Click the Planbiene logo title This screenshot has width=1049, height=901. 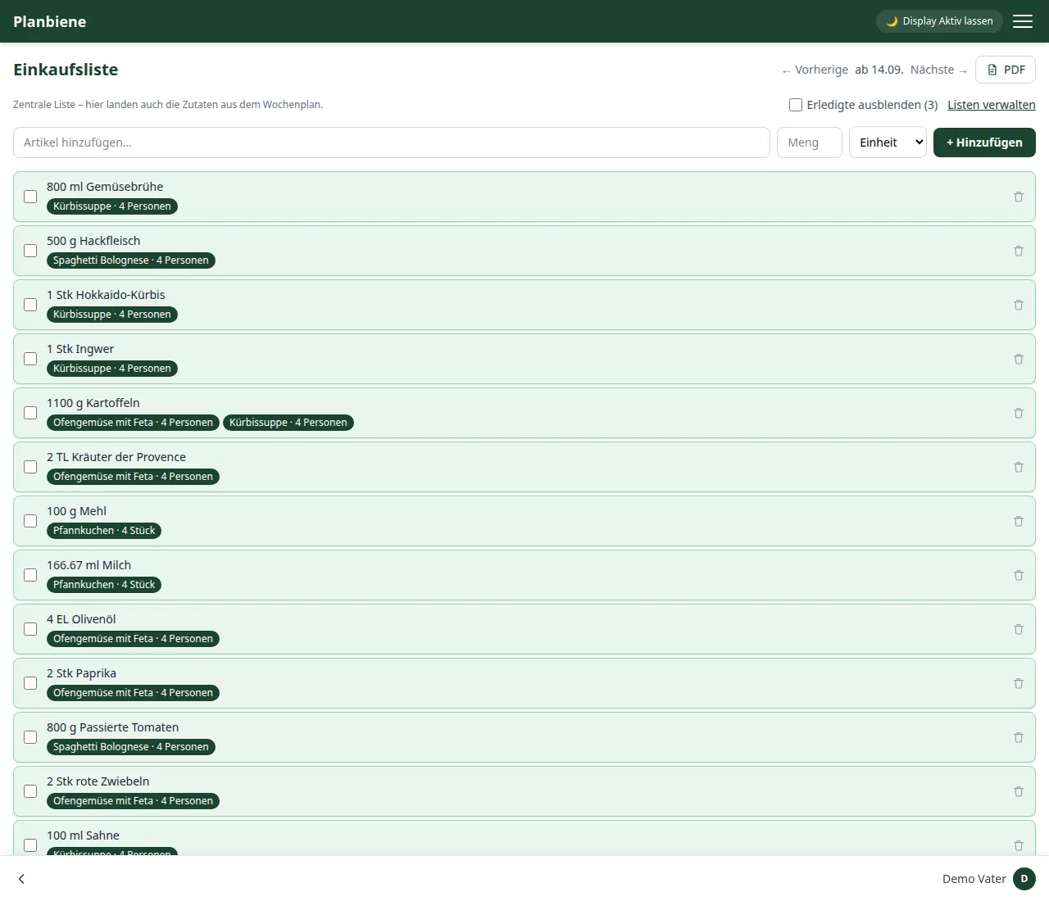click(x=50, y=21)
